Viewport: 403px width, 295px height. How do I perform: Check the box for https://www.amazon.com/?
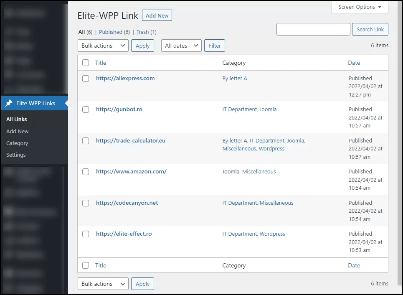coord(86,172)
